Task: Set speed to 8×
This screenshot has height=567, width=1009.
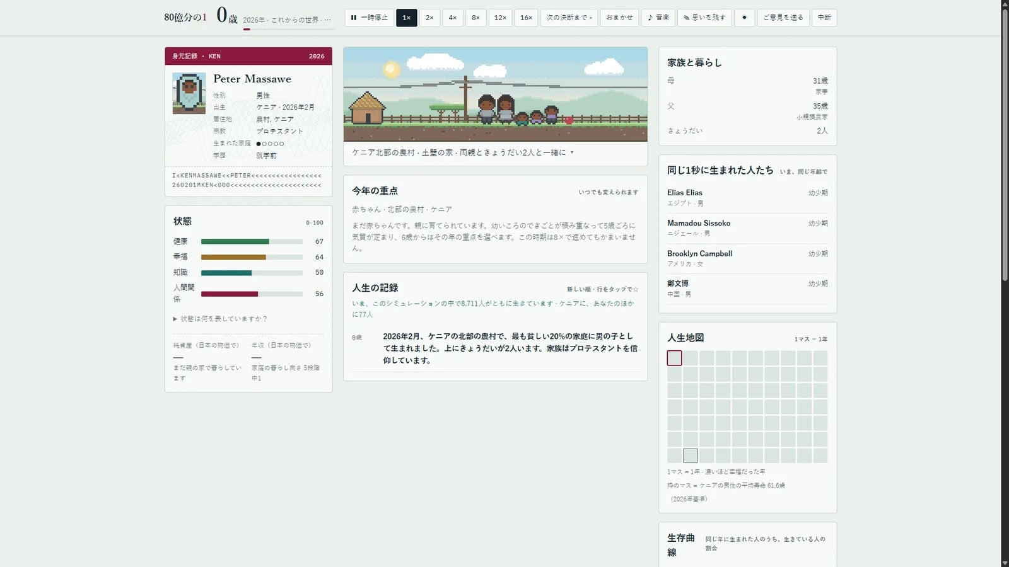Action: (476, 18)
